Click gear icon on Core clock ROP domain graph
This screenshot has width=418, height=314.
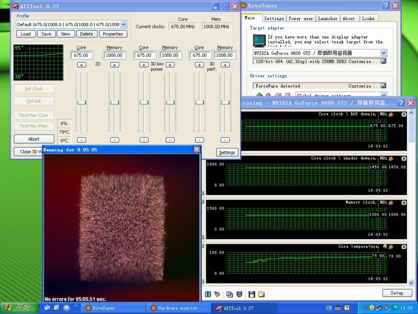tap(391, 114)
